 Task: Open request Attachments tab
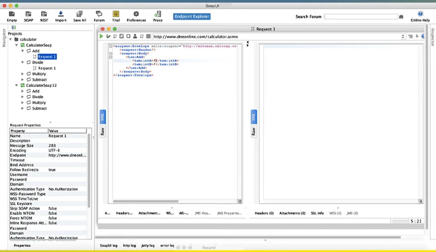(x=149, y=213)
